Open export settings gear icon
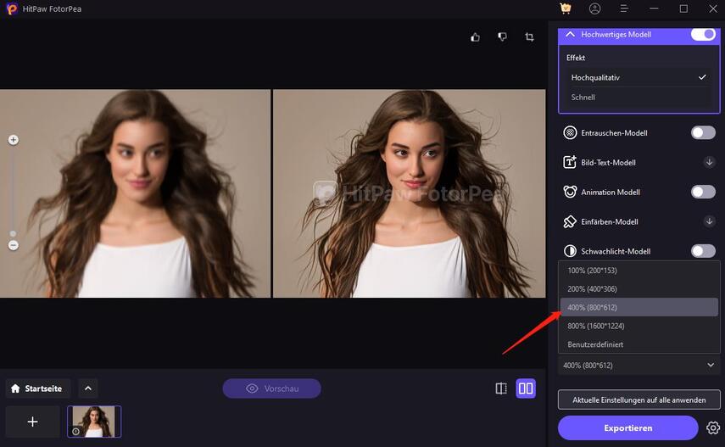Image resolution: width=725 pixels, height=447 pixels. click(713, 428)
